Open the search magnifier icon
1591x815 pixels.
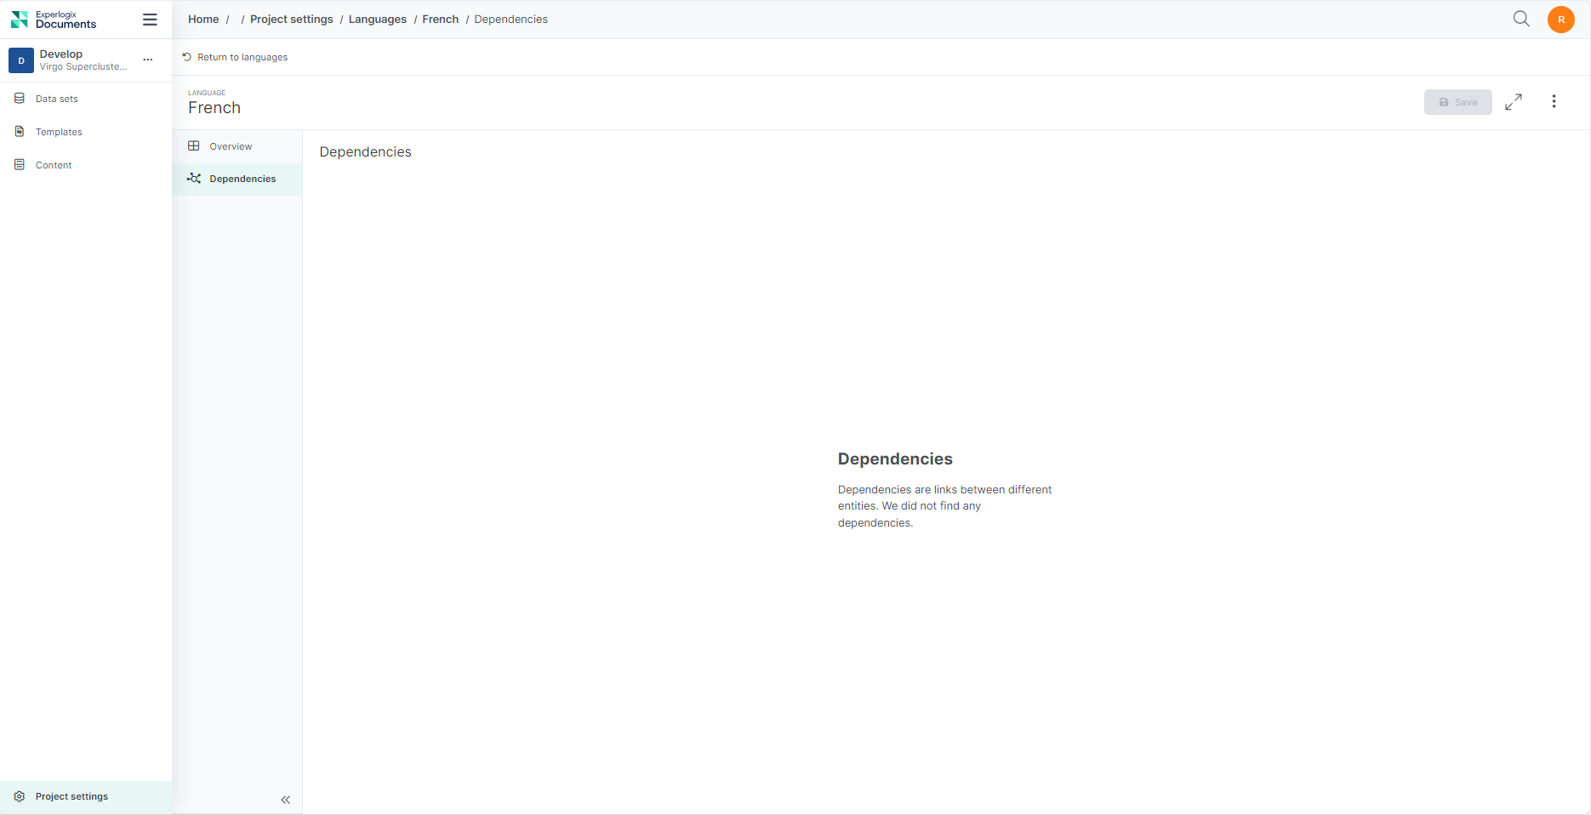[x=1521, y=19]
